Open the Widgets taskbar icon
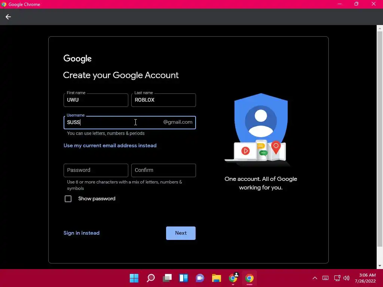This screenshot has width=383, height=287. (x=183, y=278)
